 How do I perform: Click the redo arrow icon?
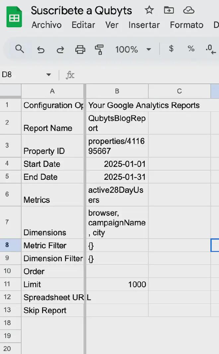pyautogui.click(x=60, y=49)
